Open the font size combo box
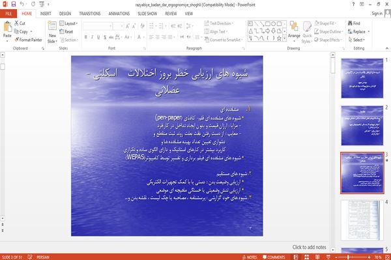 tap(118, 26)
